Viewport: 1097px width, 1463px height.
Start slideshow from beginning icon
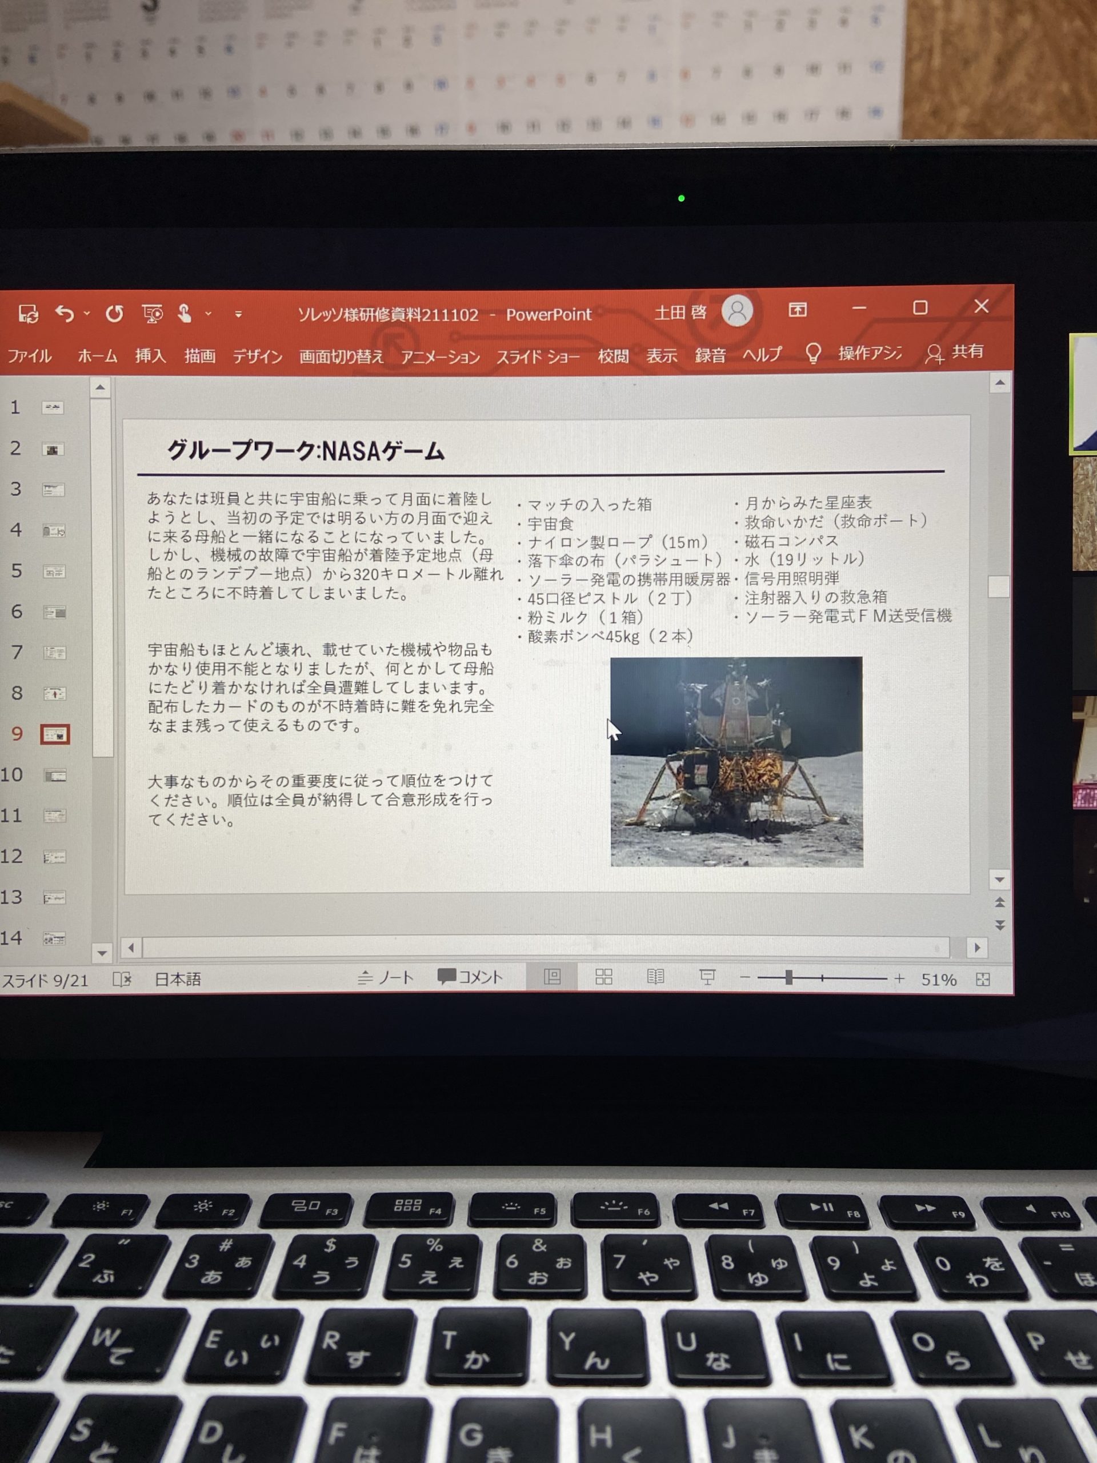pyautogui.click(x=152, y=314)
